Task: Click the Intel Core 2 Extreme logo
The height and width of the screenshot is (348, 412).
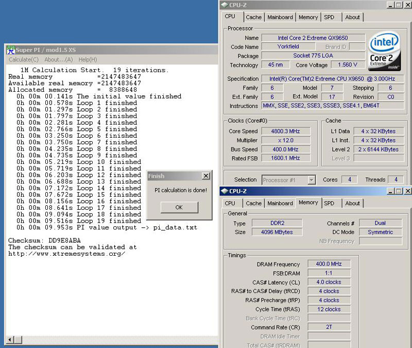Action: click(x=385, y=52)
